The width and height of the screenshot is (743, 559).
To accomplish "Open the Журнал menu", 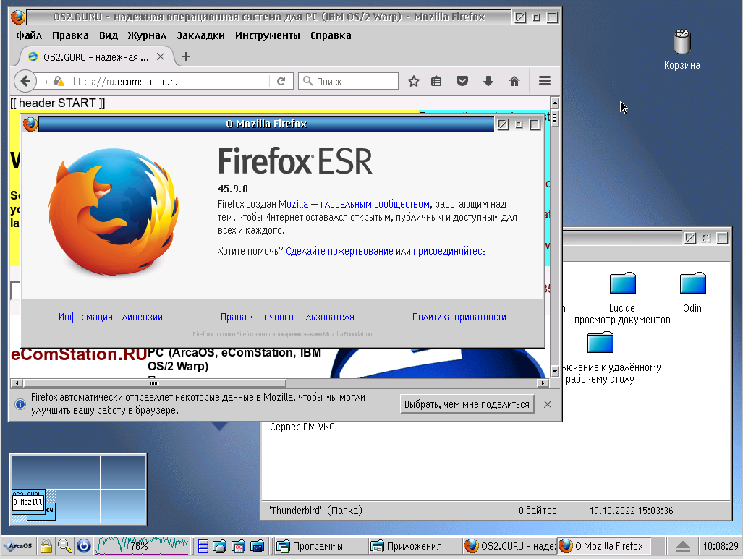I will 147,35.
